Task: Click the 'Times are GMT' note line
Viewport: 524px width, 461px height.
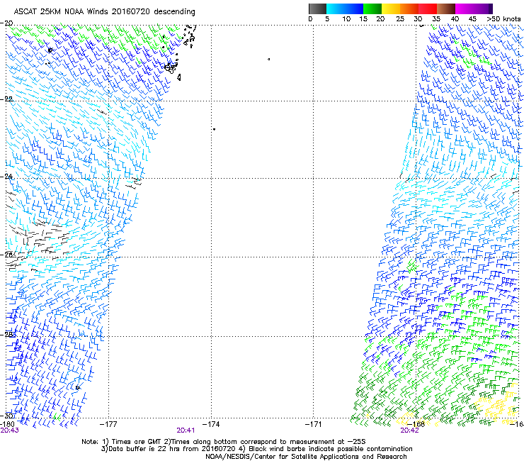Action: coord(224,442)
